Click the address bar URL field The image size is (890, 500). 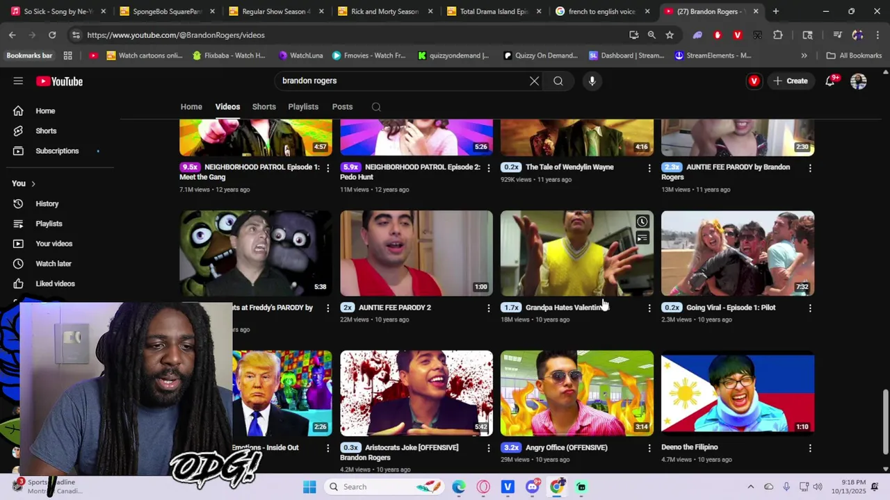(x=348, y=35)
